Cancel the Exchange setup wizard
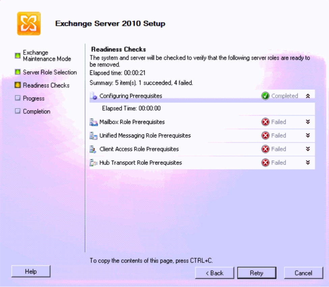This screenshot has width=329, height=287. pos(303,273)
